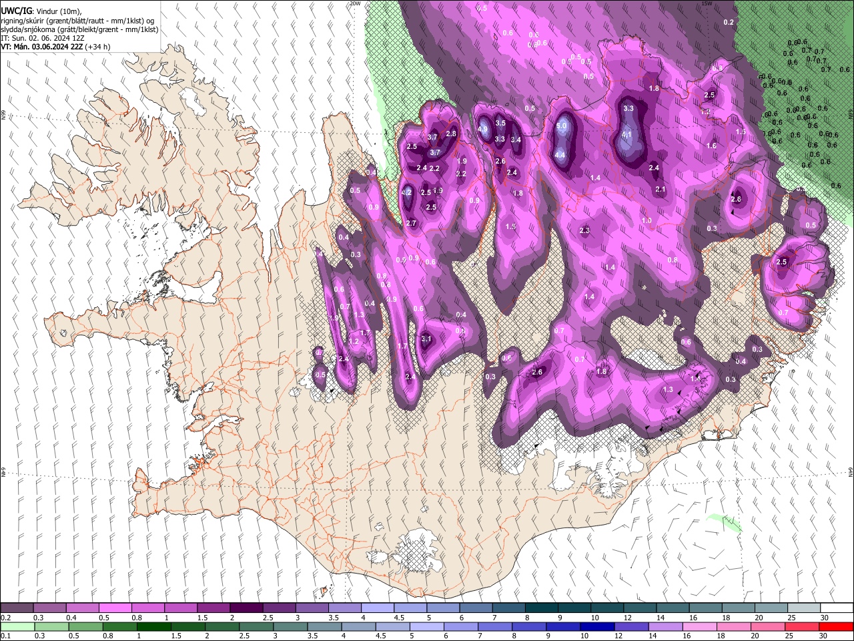
Task: Click the '4.2' precipitation value on the map
Action: [407, 192]
